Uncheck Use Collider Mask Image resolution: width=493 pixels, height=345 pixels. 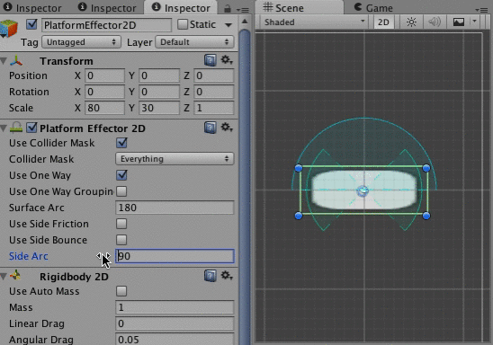121,143
